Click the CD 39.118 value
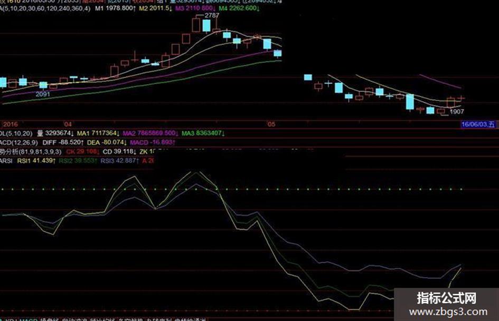Image resolution: width=499 pixels, height=321 pixels. pos(119,152)
